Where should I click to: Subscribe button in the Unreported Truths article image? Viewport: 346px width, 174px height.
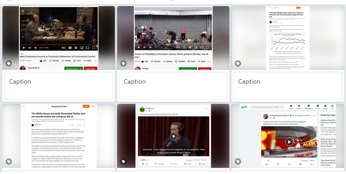(x=86, y=106)
